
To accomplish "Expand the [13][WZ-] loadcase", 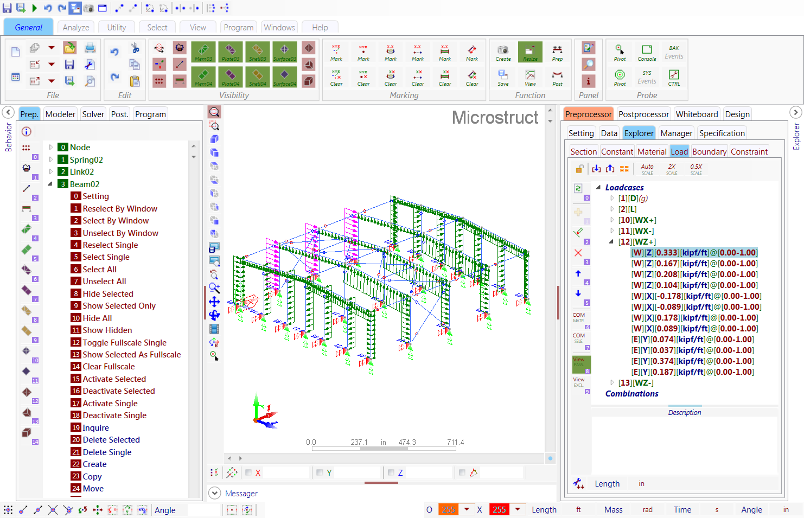I will pyautogui.click(x=612, y=383).
